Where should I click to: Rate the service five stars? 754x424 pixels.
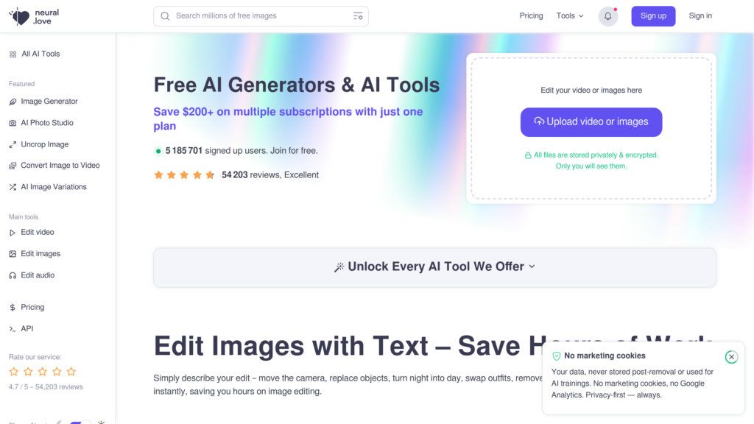[x=71, y=372]
